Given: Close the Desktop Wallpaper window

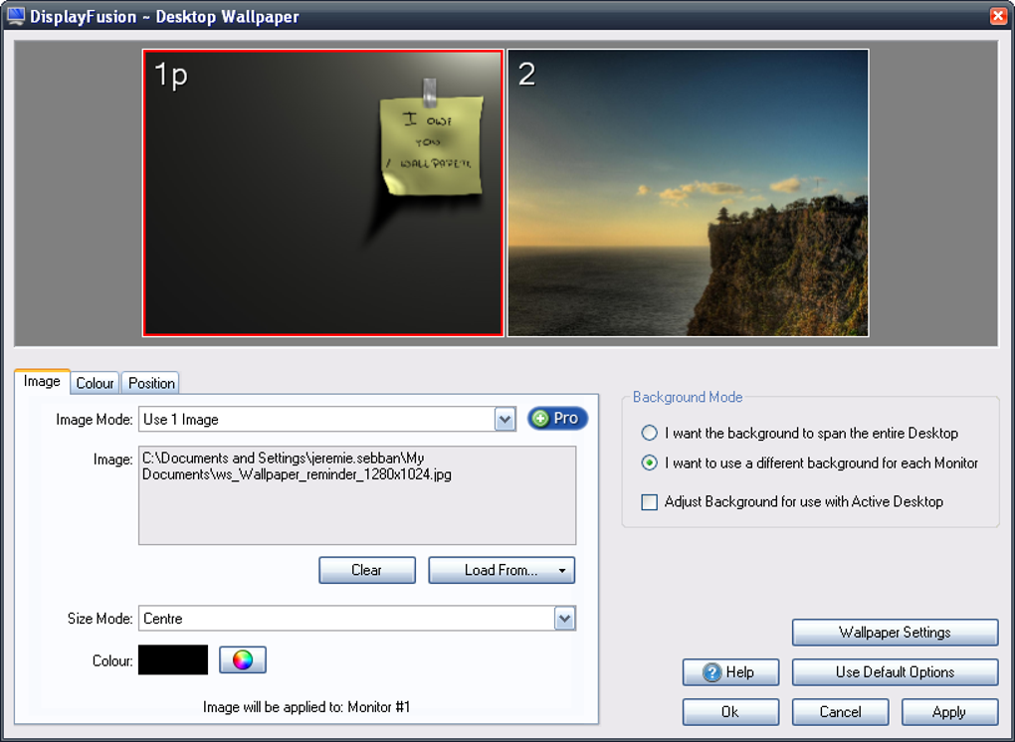Looking at the screenshot, I should point(999,16).
